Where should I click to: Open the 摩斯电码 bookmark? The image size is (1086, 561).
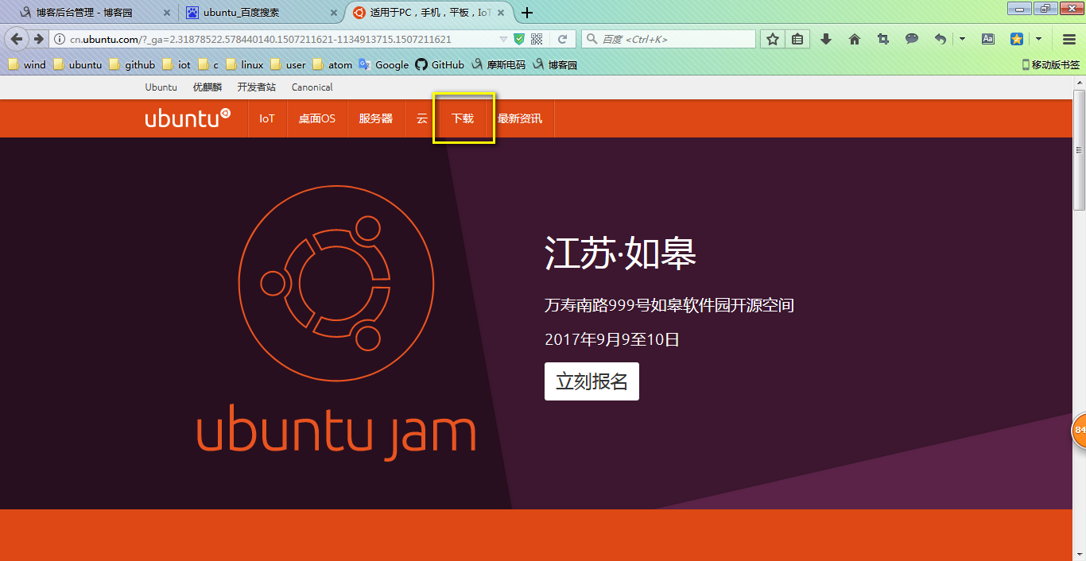click(x=498, y=65)
